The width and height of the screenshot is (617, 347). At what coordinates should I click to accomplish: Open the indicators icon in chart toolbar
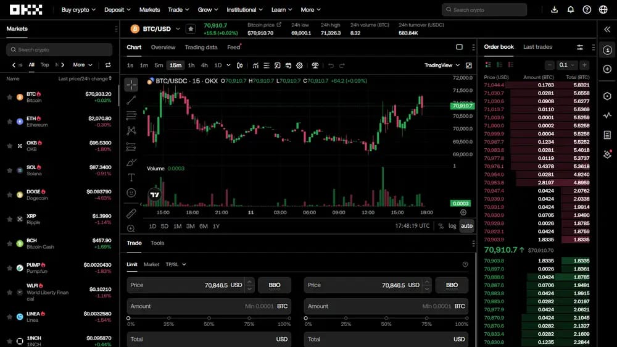[255, 65]
